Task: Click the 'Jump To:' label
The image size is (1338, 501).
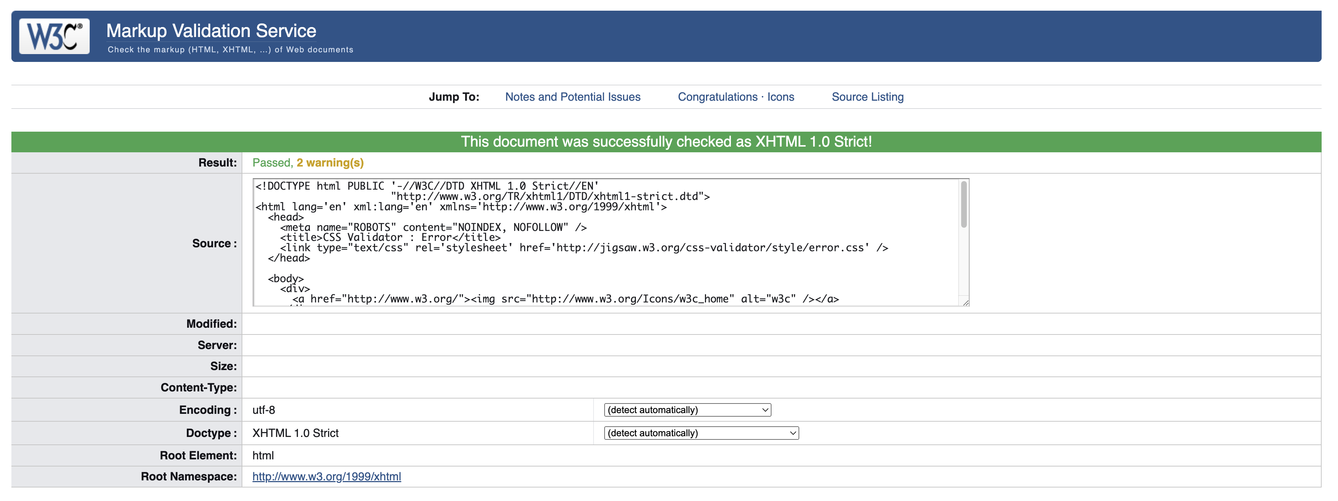Action: coord(453,96)
